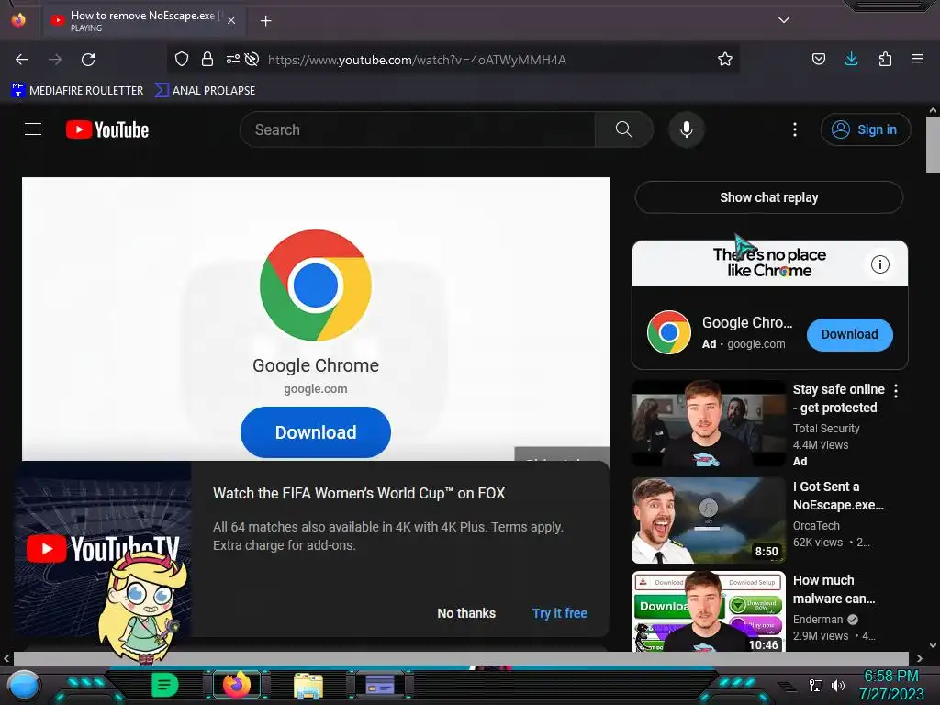
Task: Open the second bookmark in bookmarks toolbar
Action: click(x=205, y=91)
